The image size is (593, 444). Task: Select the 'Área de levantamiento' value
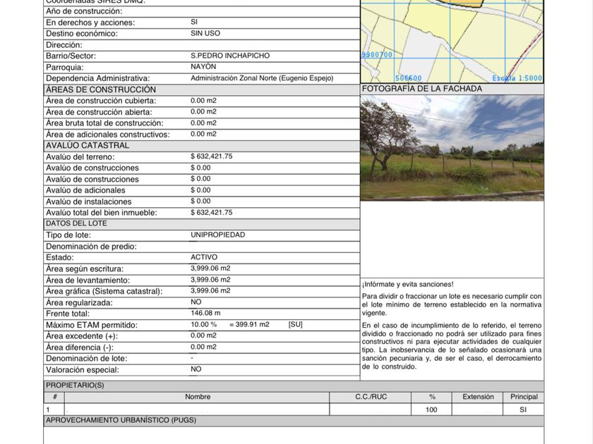click(x=210, y=279)
